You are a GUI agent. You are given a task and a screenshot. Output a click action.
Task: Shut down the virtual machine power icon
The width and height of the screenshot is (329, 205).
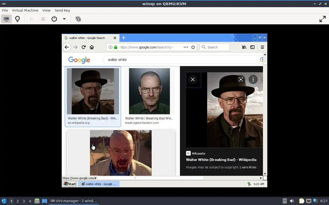(x=54, y=19)
